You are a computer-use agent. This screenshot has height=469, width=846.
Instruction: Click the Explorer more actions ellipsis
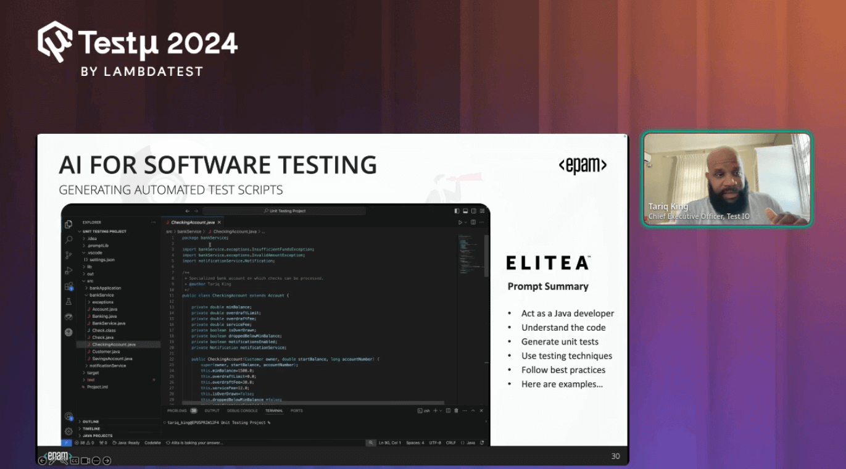click(154, 222)
